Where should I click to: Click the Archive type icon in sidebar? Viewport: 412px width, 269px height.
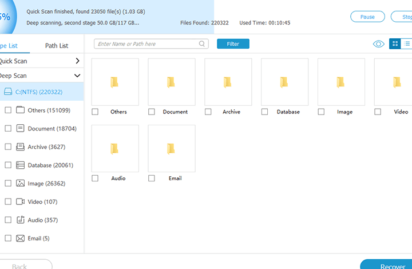coord(20,147)
